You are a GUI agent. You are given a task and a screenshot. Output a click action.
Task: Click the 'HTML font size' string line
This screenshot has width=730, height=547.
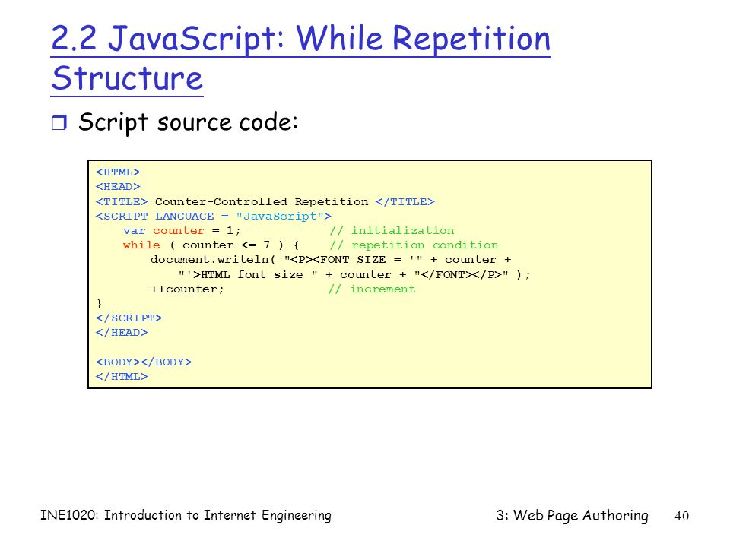click(x=248, y=274)
